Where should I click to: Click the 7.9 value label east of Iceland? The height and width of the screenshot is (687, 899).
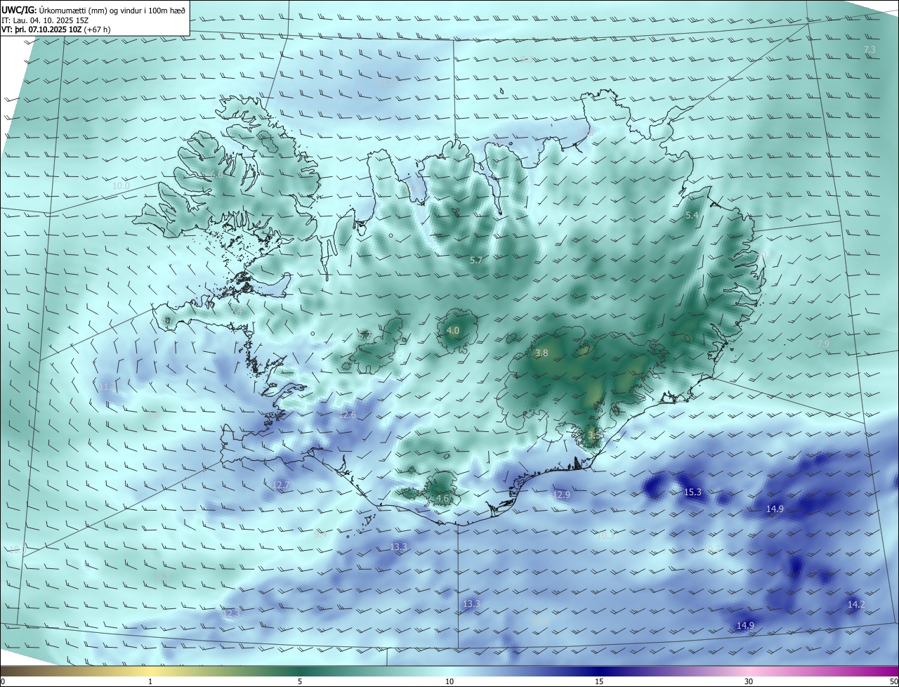(x=823, y=343)
